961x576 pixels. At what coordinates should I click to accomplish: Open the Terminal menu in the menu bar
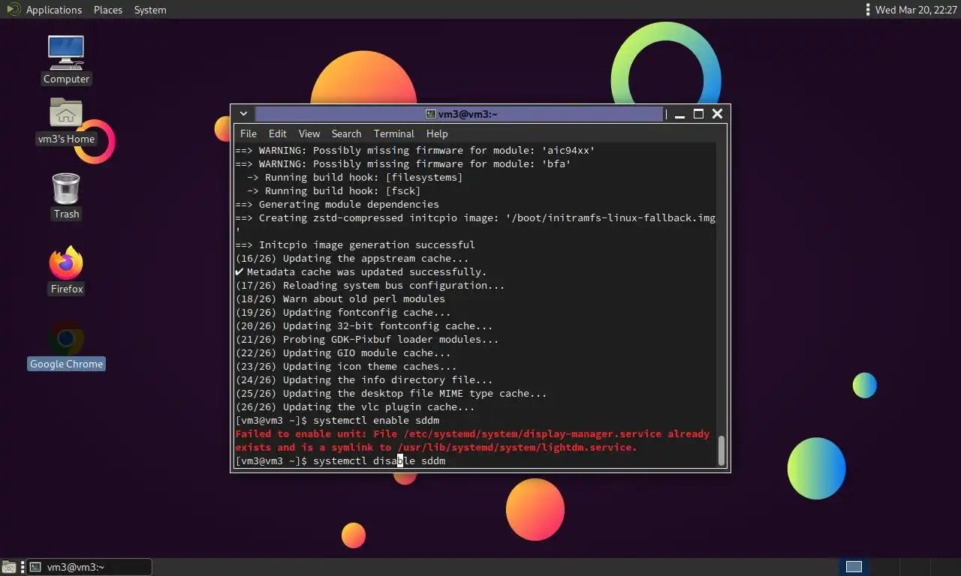[393, 133]
